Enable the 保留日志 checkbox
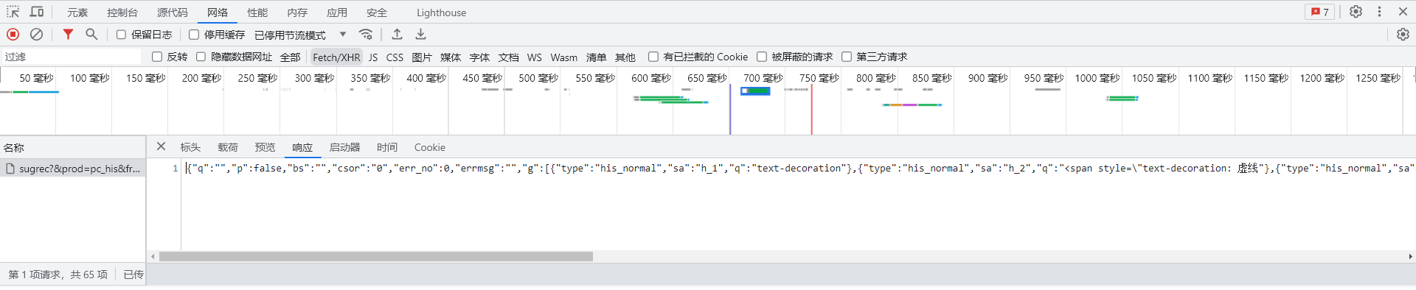Viewport: 1416px width, 290px height. pyautogui.click(x=122, y=35)
